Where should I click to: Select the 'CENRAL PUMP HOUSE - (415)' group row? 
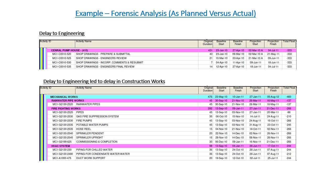(171, 50)
